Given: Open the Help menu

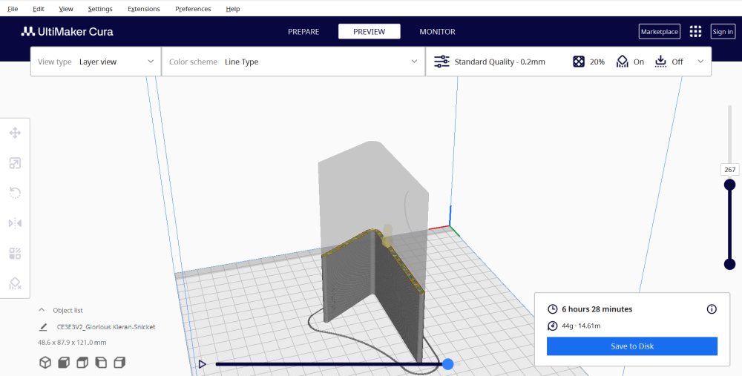Looking at the screenshot, I should tap(233, 8).
